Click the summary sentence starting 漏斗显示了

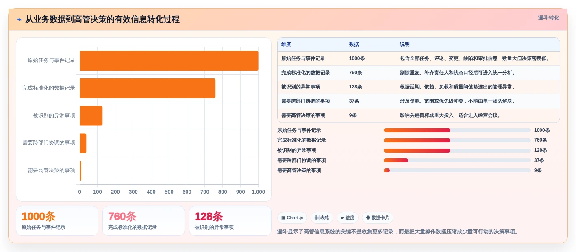tap(399, 232)
